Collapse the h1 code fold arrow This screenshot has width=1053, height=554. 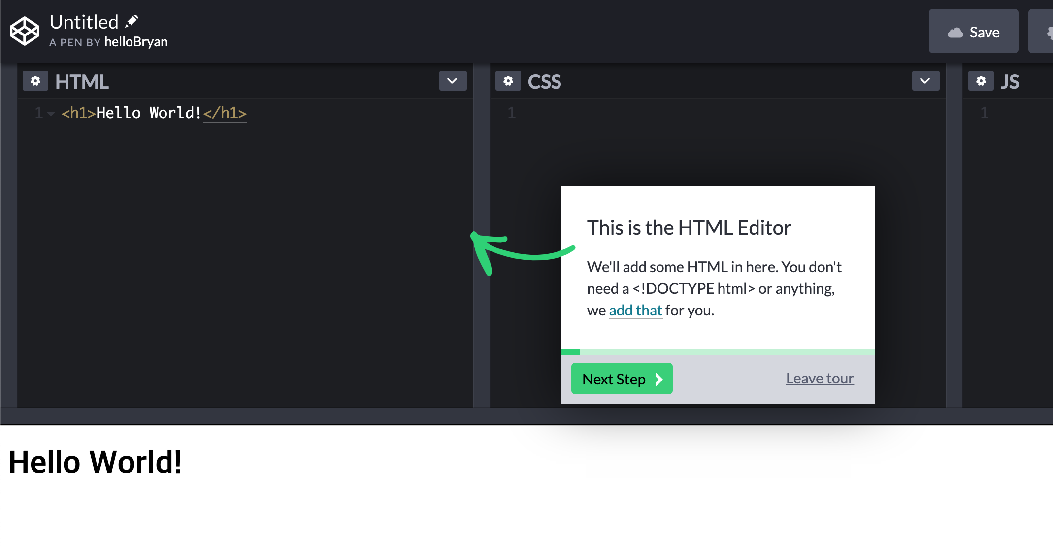tap(51, 114)
